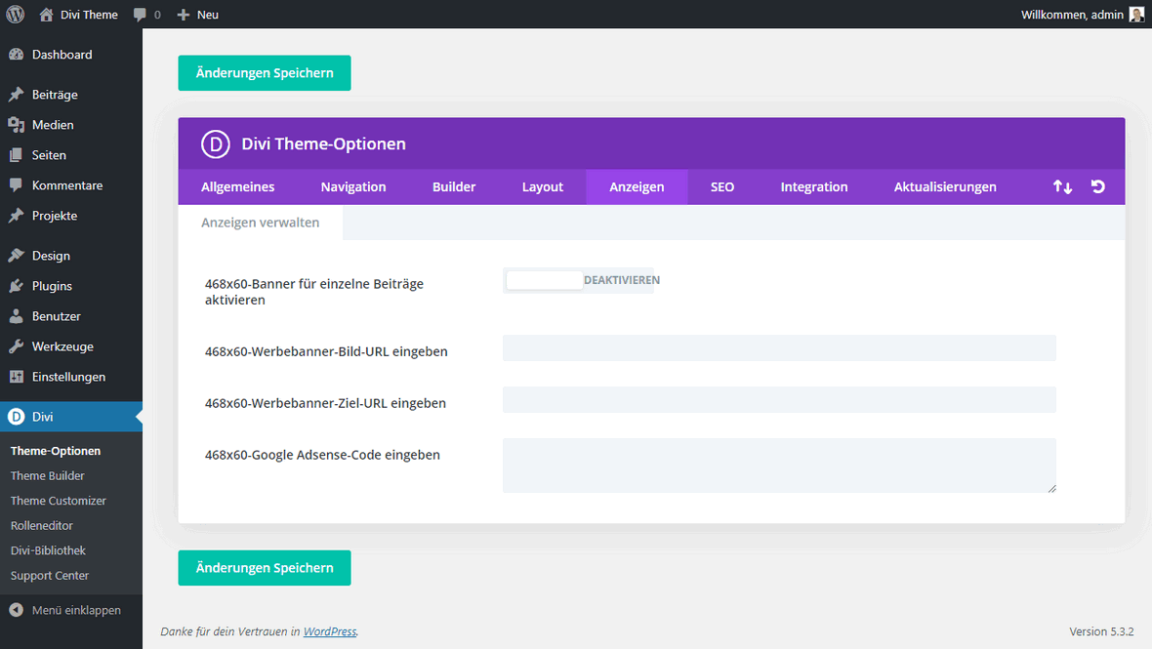Screen dimensions: 1152x649
Task: Open Theme Builder from the Divi submenu
Action: point(47,475)
